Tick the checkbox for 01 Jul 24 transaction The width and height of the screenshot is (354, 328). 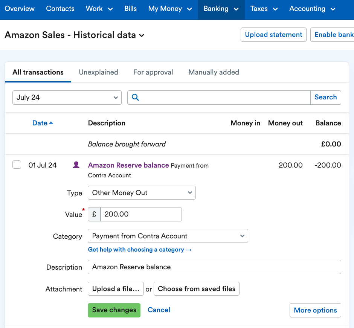click(x=17, y=165)
